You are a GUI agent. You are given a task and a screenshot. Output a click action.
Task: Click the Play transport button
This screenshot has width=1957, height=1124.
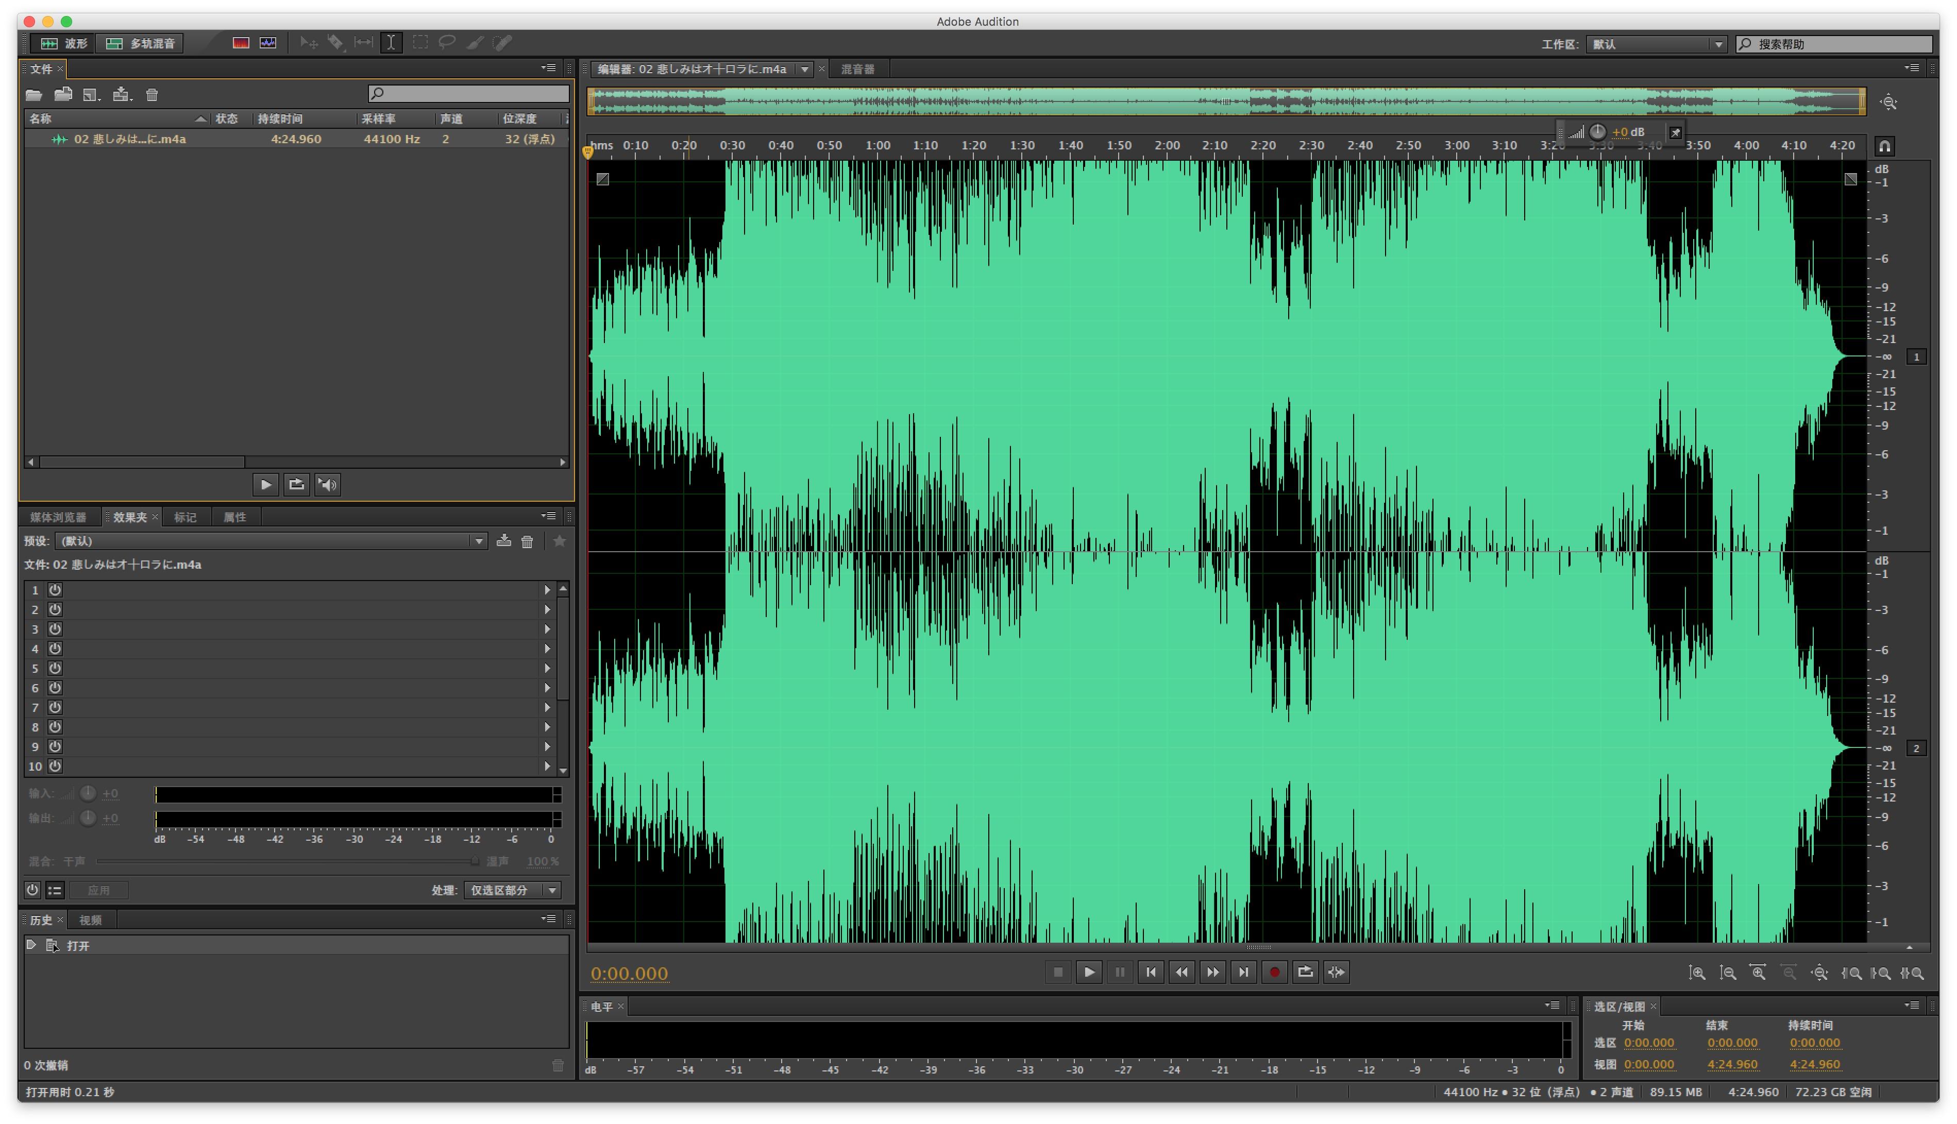point(1088,973)
